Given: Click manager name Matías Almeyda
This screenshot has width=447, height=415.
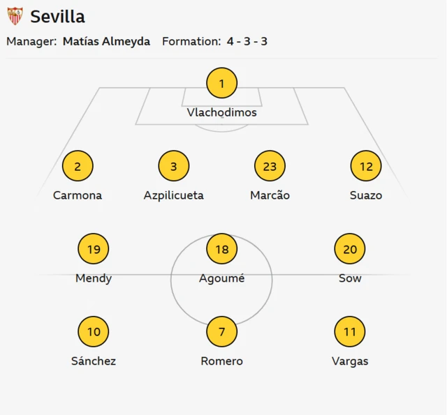Looking at the screenshot, I should pos(106,42).
